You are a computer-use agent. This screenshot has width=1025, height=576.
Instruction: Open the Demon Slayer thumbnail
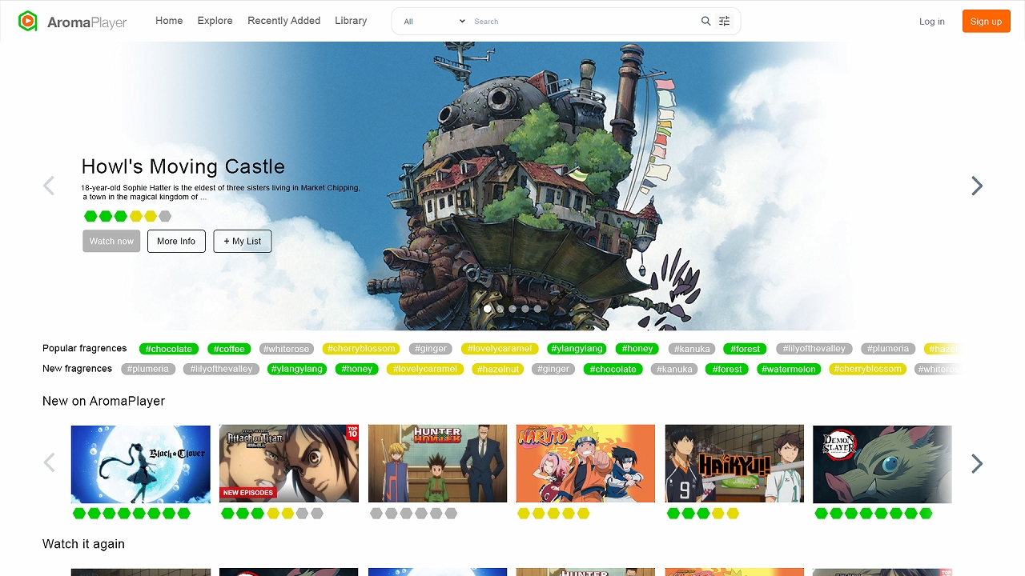pyautogui.click(x=882, y=464)
